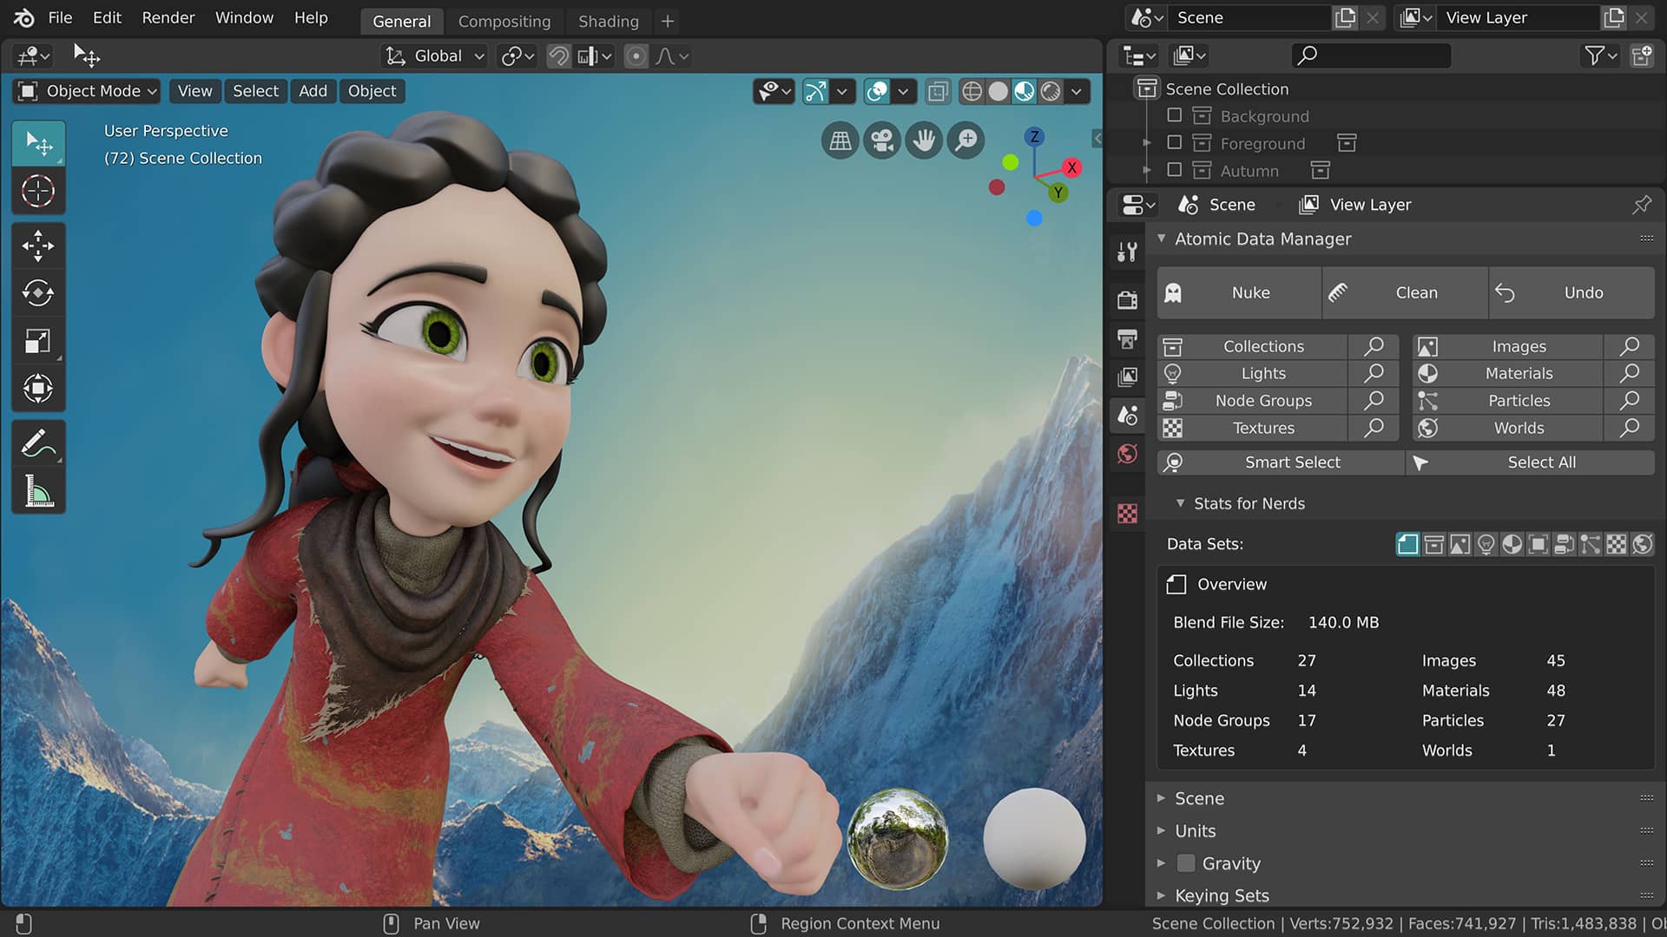
Task: Inspect Worlds with the magnifier icon
Action: 1630,428
